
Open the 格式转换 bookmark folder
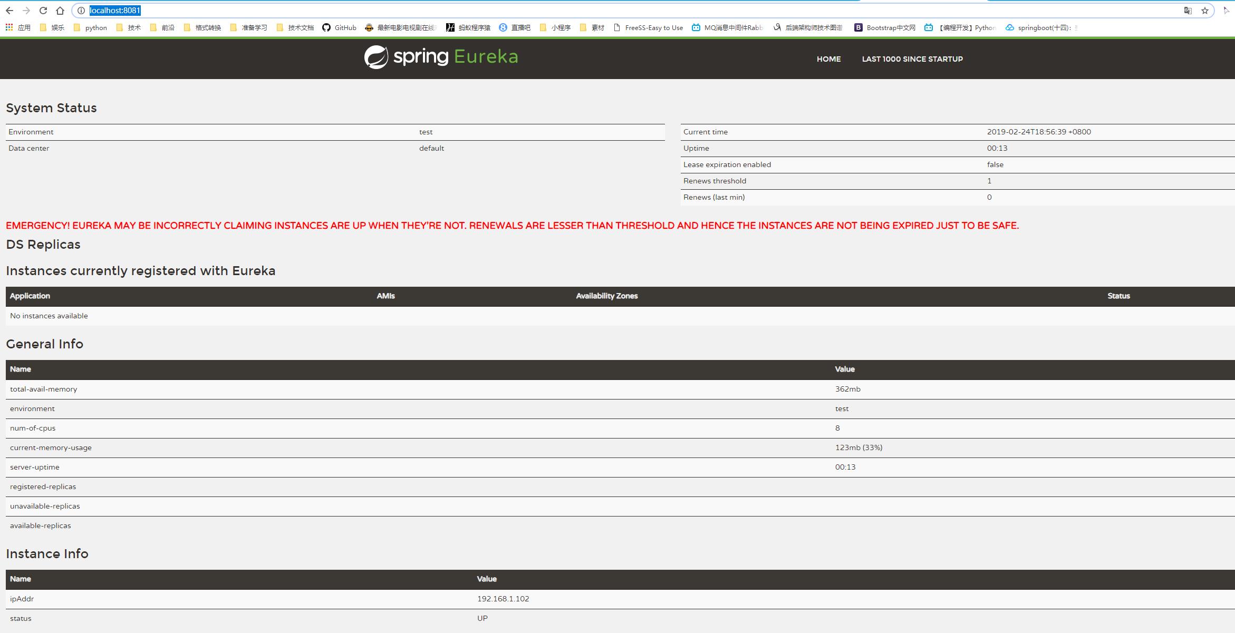[202, 27]
